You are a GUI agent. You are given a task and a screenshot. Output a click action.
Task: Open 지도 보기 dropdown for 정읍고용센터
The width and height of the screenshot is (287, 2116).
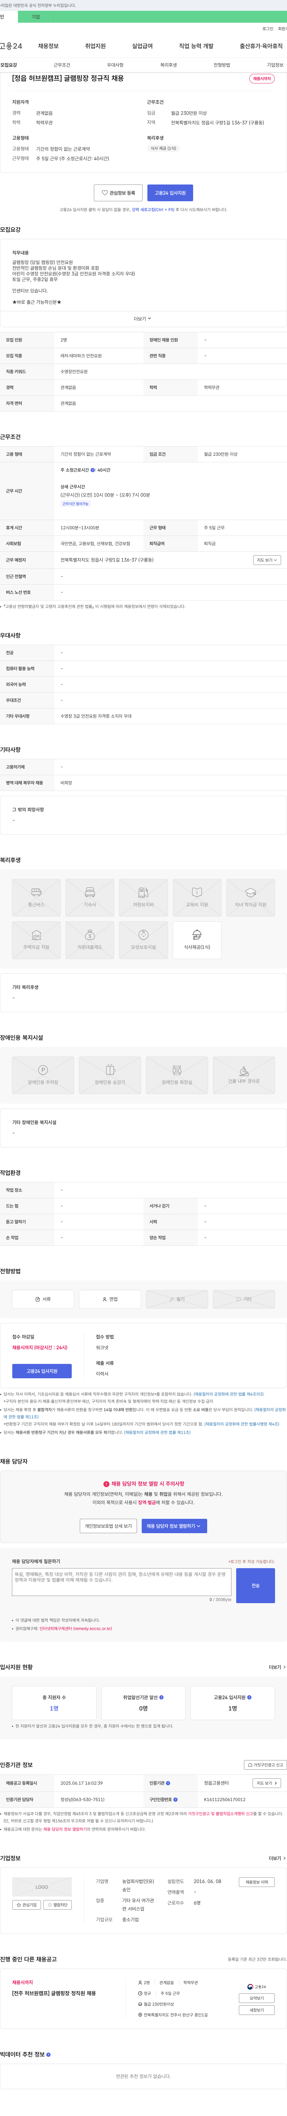[x=266, y=1783]
